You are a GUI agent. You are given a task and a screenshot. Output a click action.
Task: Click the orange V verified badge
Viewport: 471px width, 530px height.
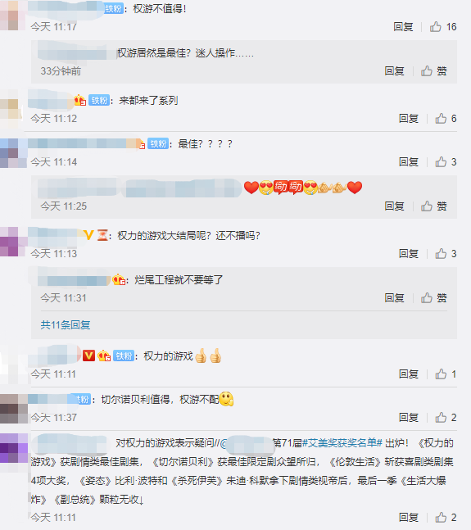[88, 235]
